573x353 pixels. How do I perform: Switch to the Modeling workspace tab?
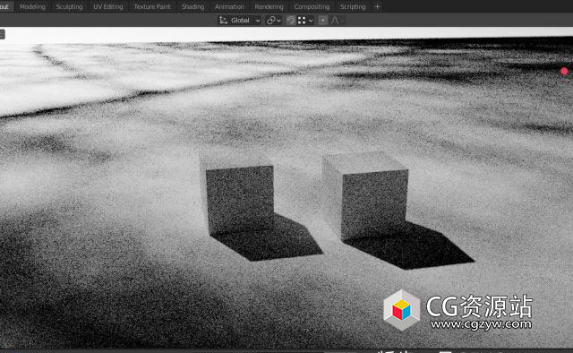click(x=32, y=6)
